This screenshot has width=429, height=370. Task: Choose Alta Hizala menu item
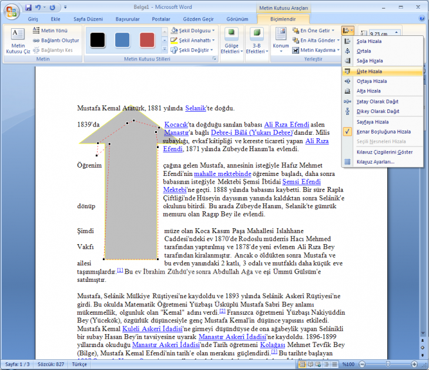coord(382,91)
